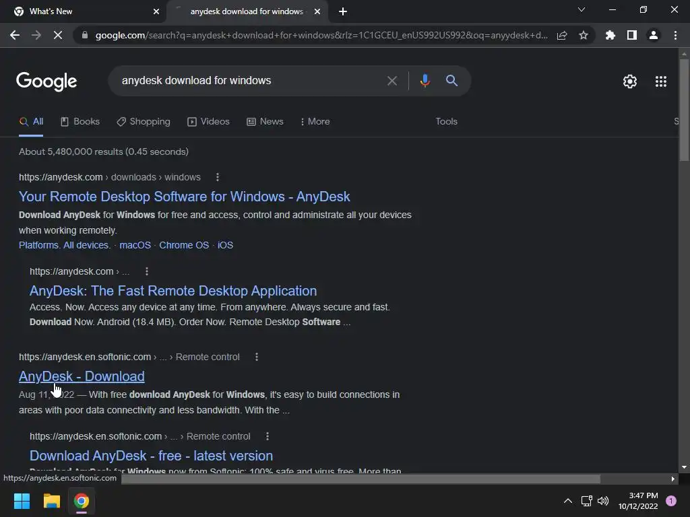Close the anydesk download tab
This screenshot has height=517, width=690.
[x=317, y=11]
